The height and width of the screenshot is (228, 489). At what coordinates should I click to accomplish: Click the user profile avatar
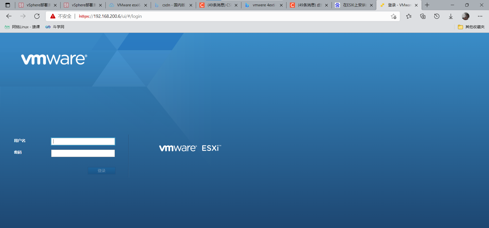pyautogui.click(x=466, y=16)
